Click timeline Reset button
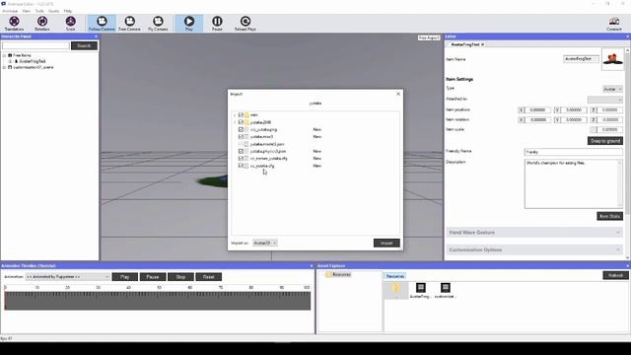This screenshot has height=355, width=631. click(208, 277)
